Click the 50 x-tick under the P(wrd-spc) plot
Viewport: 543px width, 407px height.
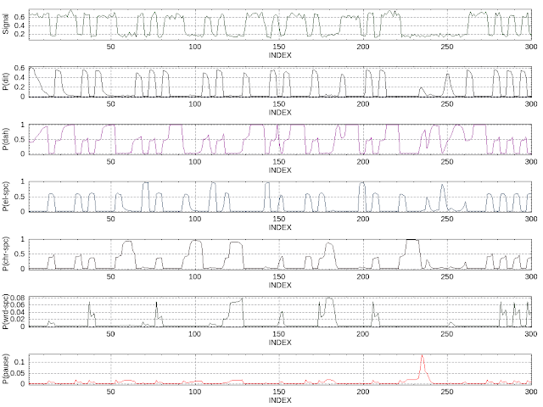(x=111, y=333)
